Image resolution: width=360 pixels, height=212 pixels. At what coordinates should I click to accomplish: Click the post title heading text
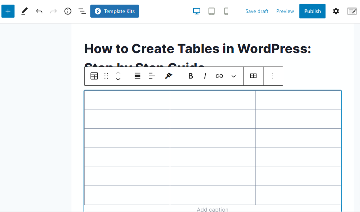[197, 48]
